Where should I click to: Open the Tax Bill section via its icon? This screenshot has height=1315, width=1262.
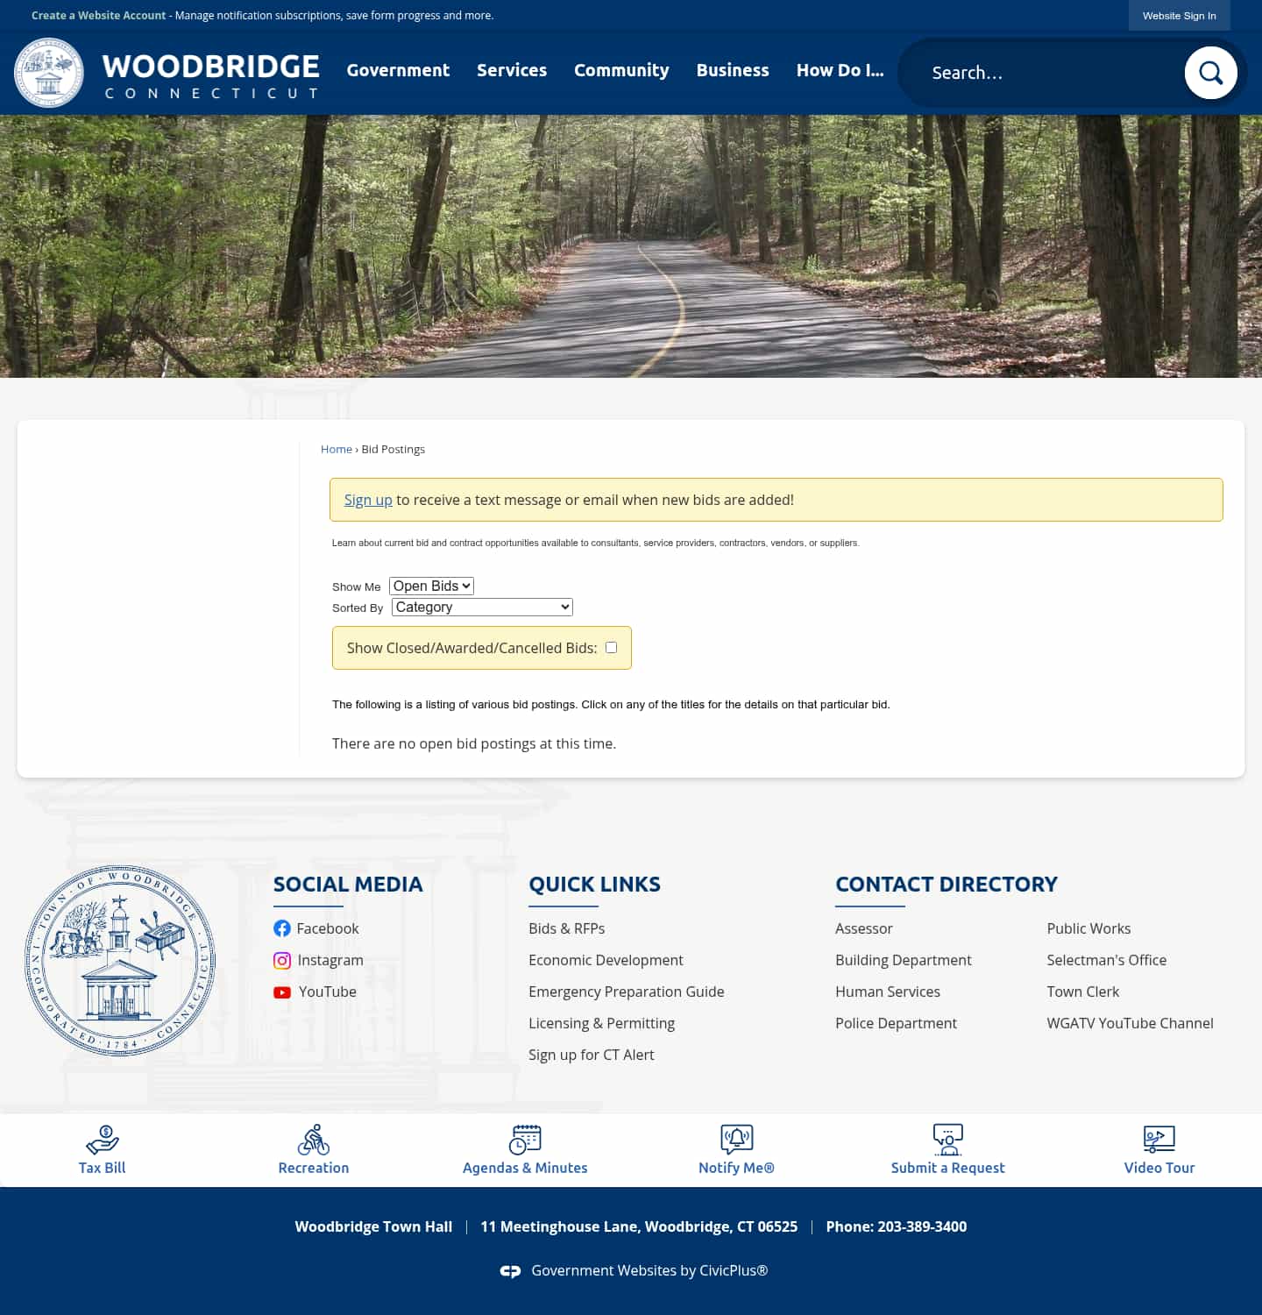102,1142
